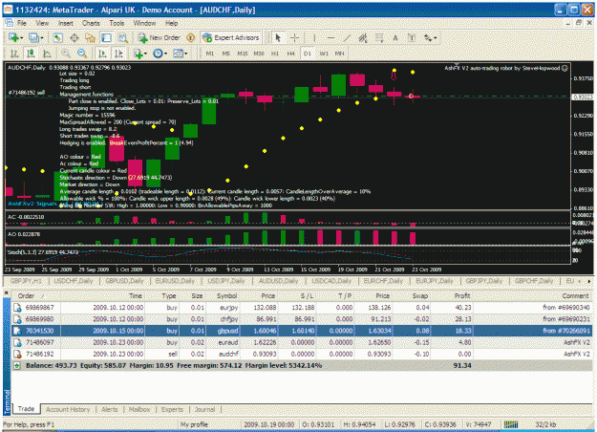Switch to the USDCHF,Daily chart tab
Viewport: 597px width, 432px height.
point(74,281)
